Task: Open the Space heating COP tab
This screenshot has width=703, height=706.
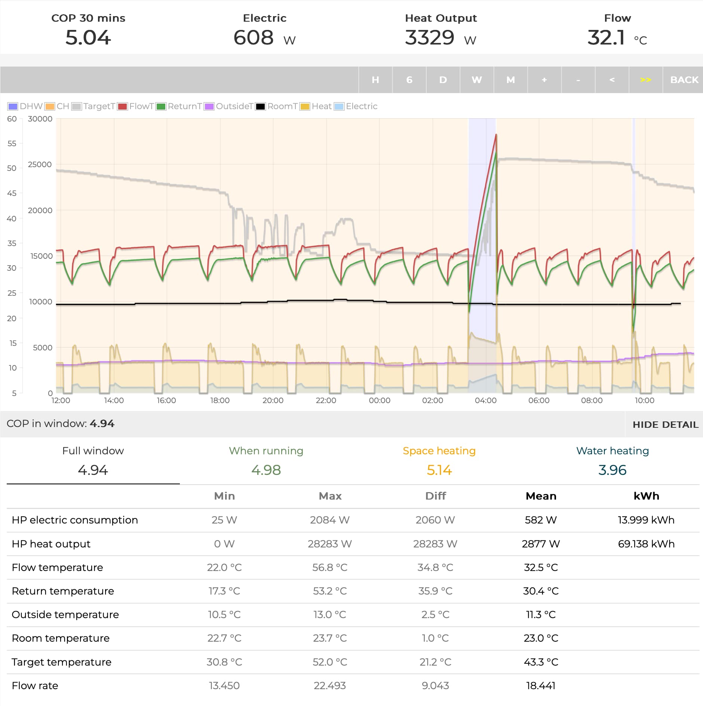Action: 439,461
